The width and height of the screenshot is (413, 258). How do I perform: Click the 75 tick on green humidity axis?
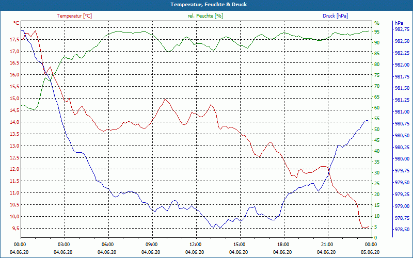tap(377, 75)
